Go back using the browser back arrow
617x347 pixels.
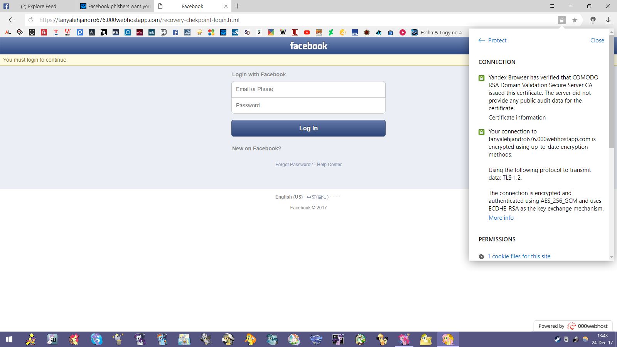[12, 20]
